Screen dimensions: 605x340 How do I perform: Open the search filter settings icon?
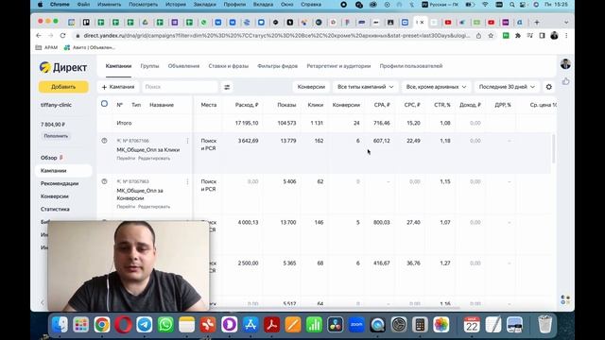(227, 87)
